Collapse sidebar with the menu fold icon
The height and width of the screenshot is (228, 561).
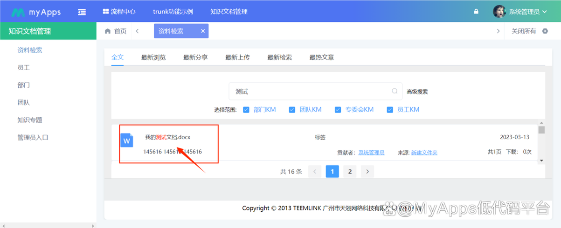(82, 12)
